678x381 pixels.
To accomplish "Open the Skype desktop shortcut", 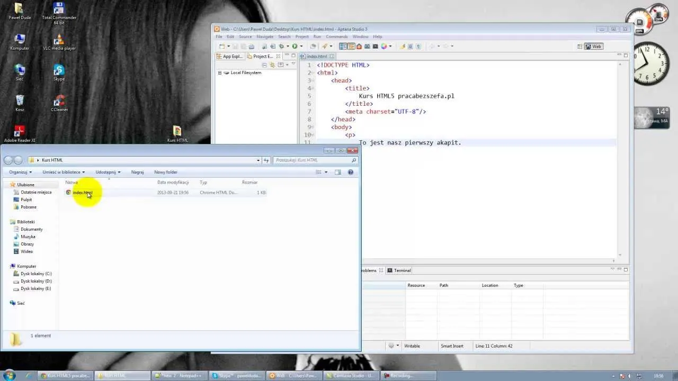I will point(59,70).
